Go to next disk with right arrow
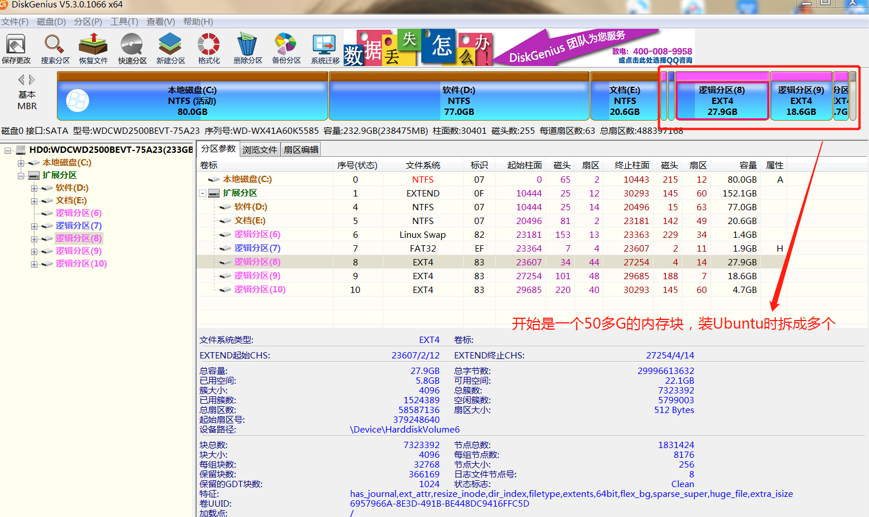The height and width of the screenshot is (517, 869). coord(32,79)
